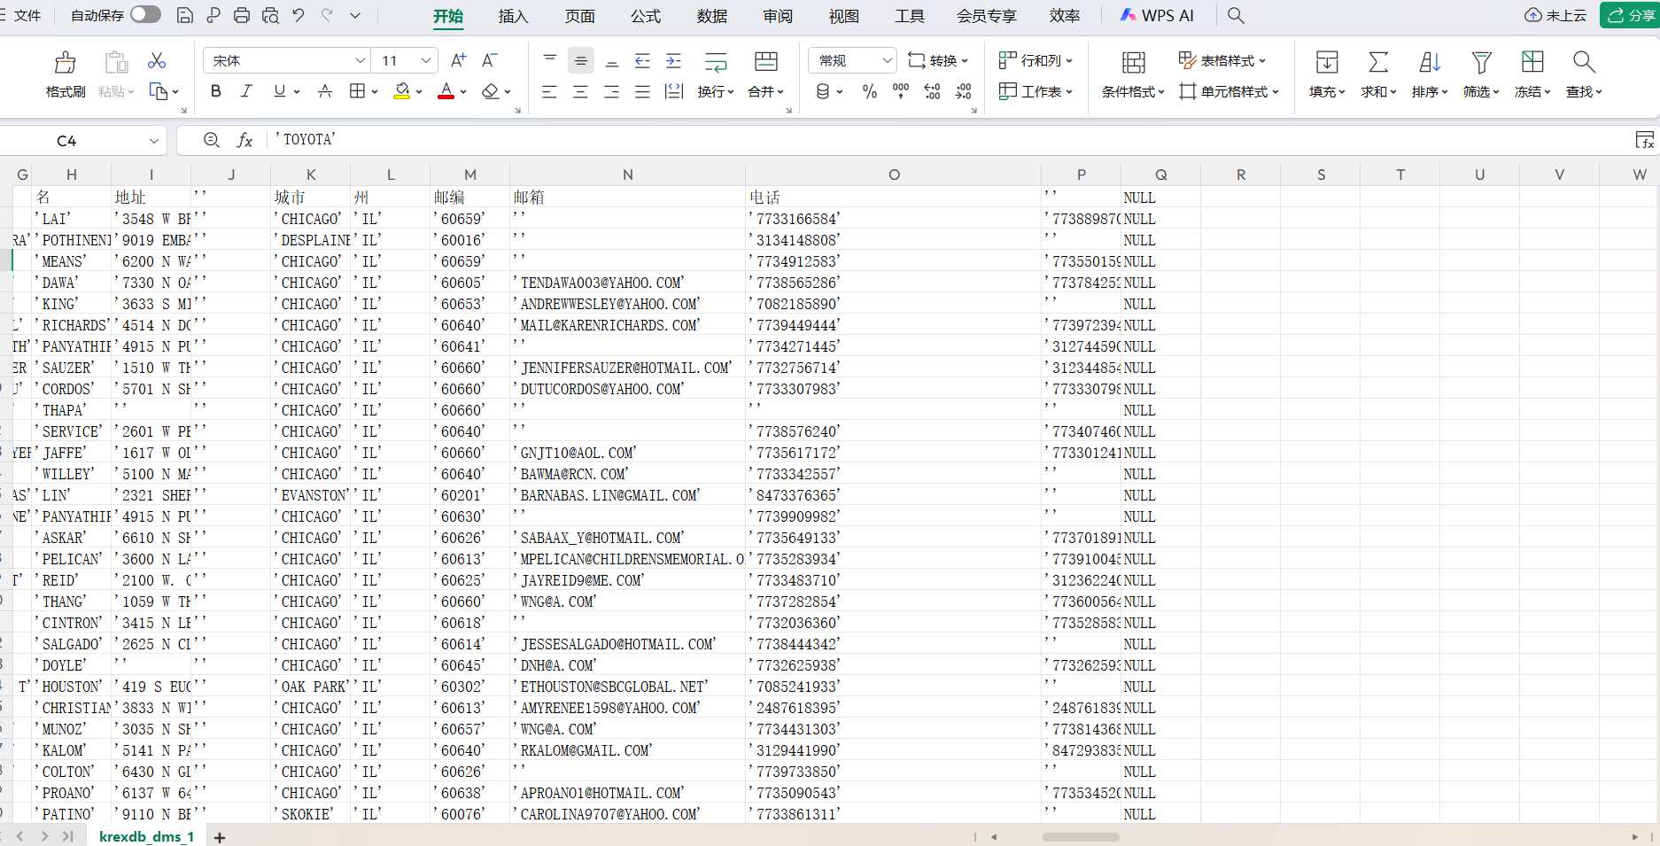Add a new sheet with the plus button

coord(220,837)
